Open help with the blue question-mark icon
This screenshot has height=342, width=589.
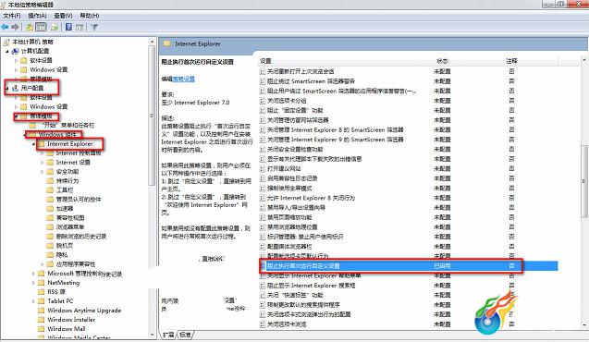68,27
